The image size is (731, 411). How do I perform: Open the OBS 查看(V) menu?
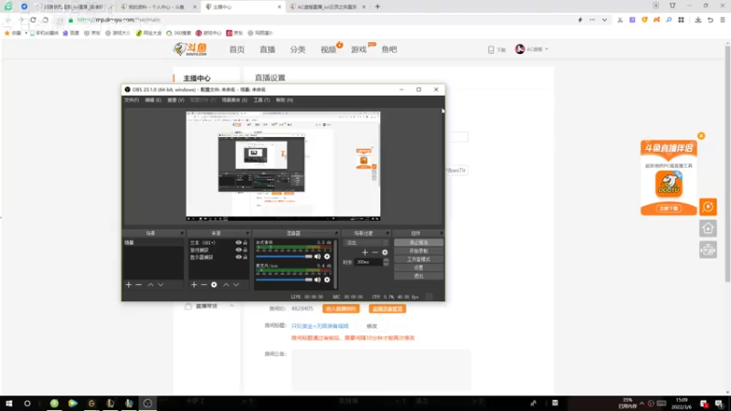175,100
